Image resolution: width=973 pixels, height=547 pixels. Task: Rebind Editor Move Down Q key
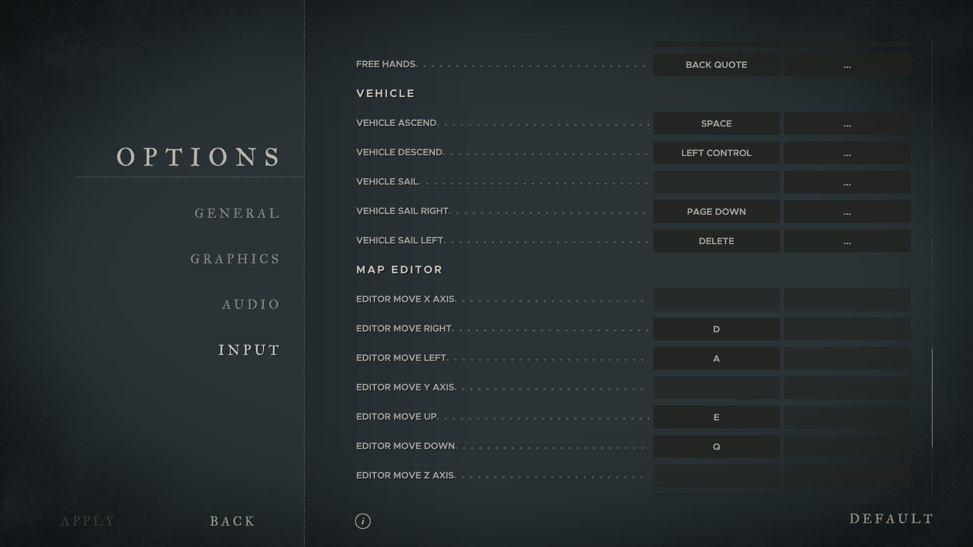716,447
